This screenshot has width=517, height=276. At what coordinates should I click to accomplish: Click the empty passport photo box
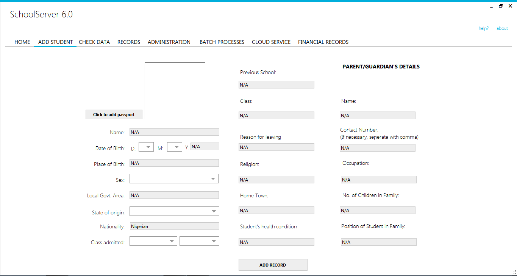click(x=175, y=91)
